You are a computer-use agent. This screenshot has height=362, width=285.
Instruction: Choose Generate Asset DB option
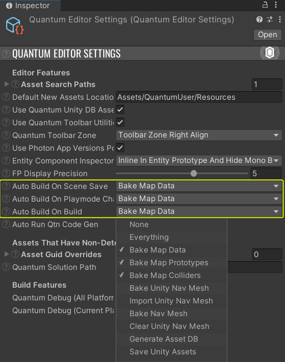(171, 339)
